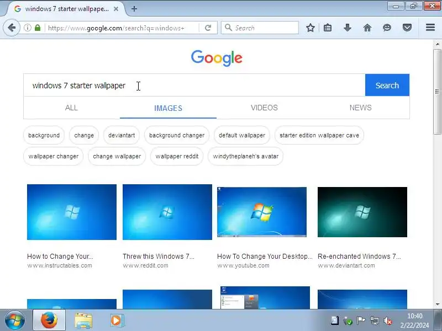Click the Show desktop strip beside the clock
This screenshot has width=442, height=331.
[x=438, y=321]
